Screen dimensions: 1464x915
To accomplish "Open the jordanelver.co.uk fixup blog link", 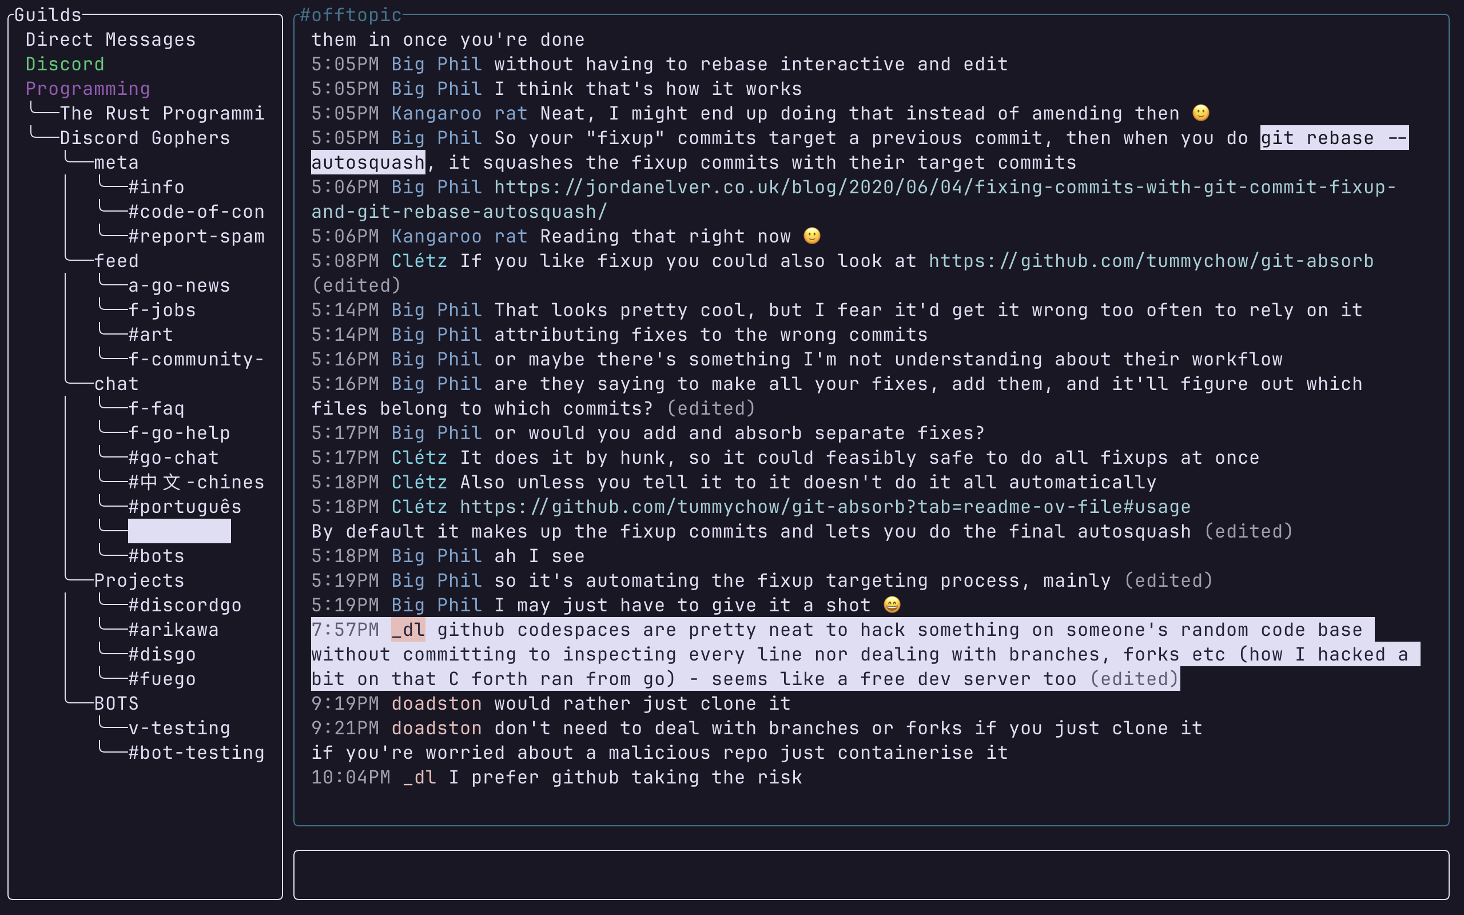I will [854, 200].
